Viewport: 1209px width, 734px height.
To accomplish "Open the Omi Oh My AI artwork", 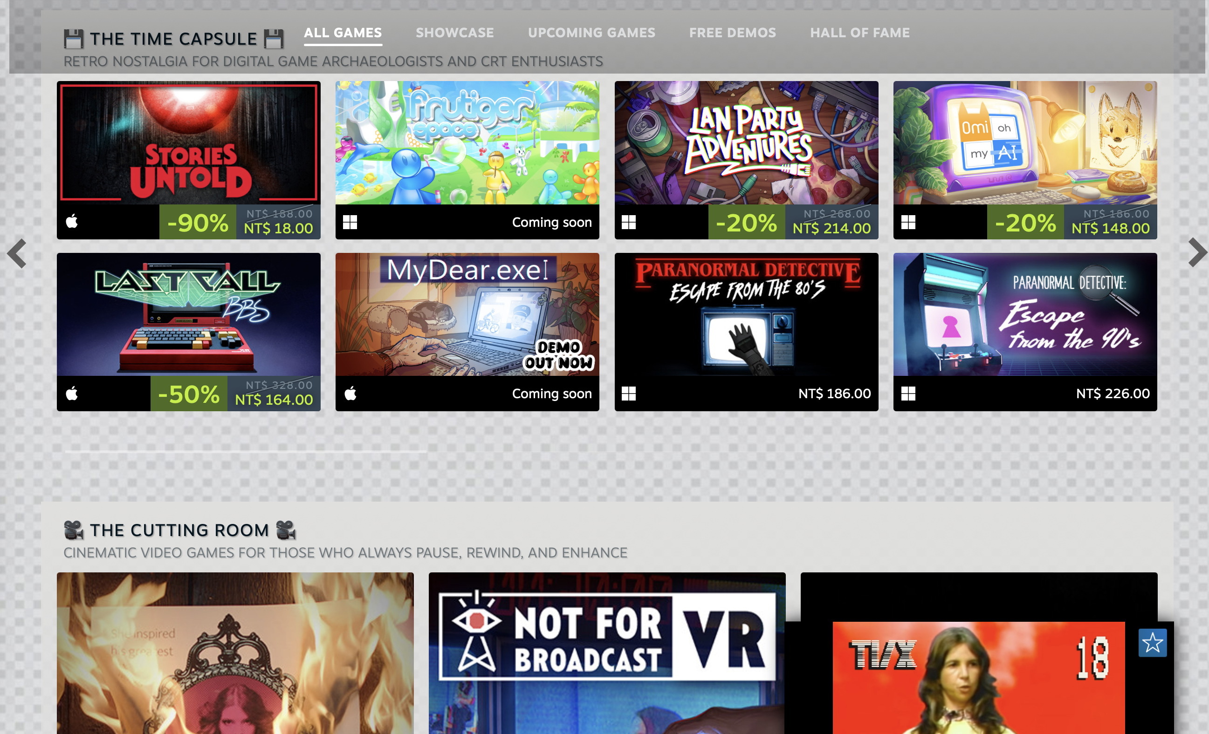I will 1025,143.
